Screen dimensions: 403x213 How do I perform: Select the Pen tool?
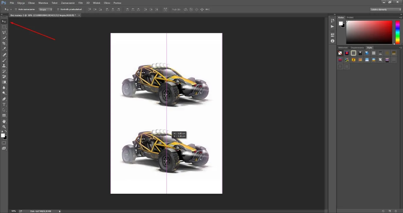click(4, 99)
